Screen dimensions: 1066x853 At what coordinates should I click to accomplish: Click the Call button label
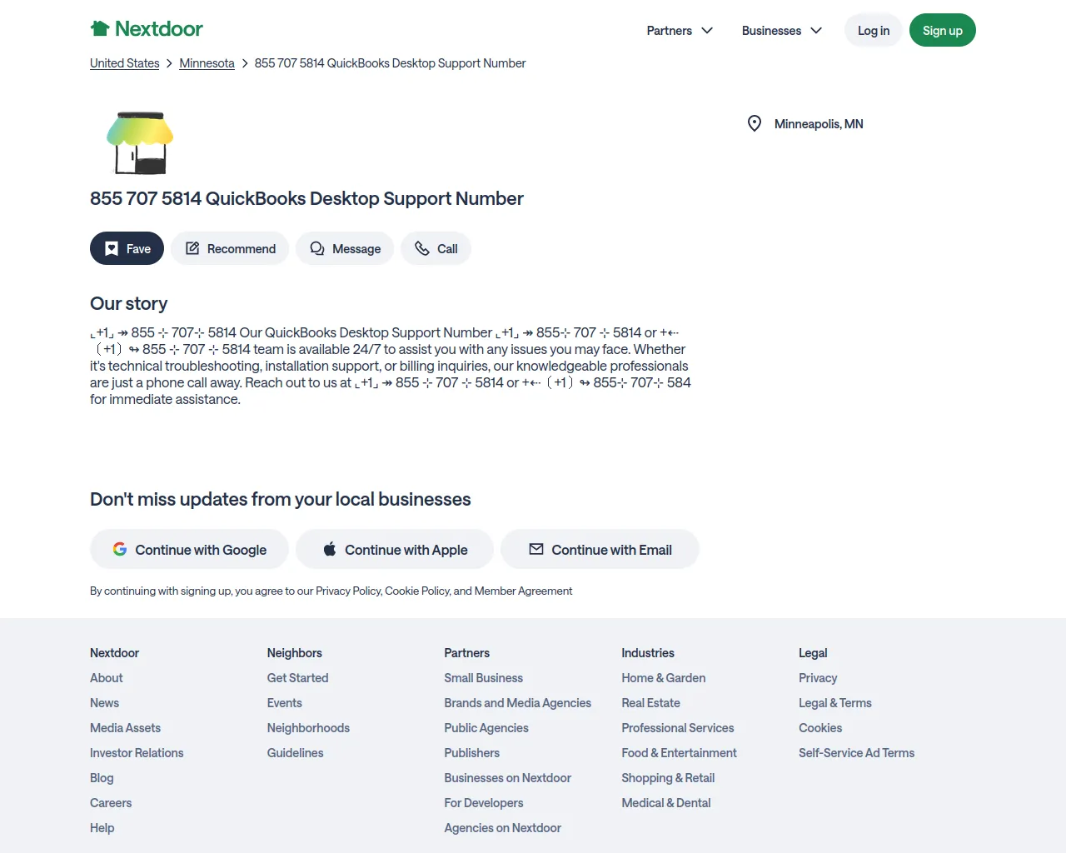tap(447, 248)
